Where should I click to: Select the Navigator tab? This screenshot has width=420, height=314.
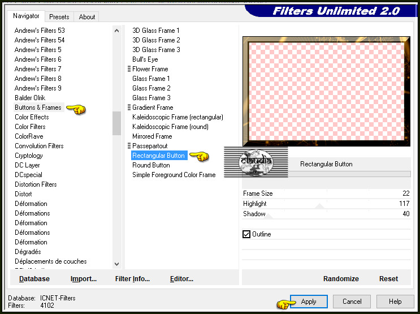(x=26, y=16)
